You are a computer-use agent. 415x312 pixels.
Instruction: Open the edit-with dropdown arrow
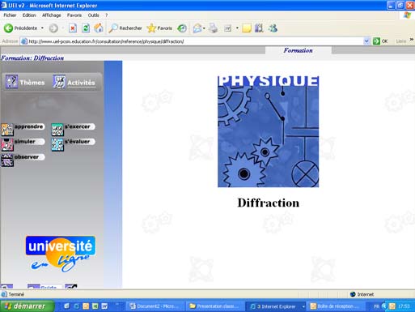[x=237, y=28]
